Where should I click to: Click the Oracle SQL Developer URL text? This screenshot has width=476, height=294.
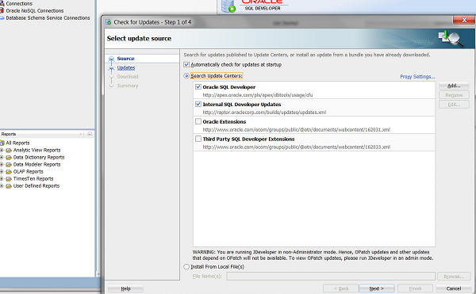tap(257, 95)
